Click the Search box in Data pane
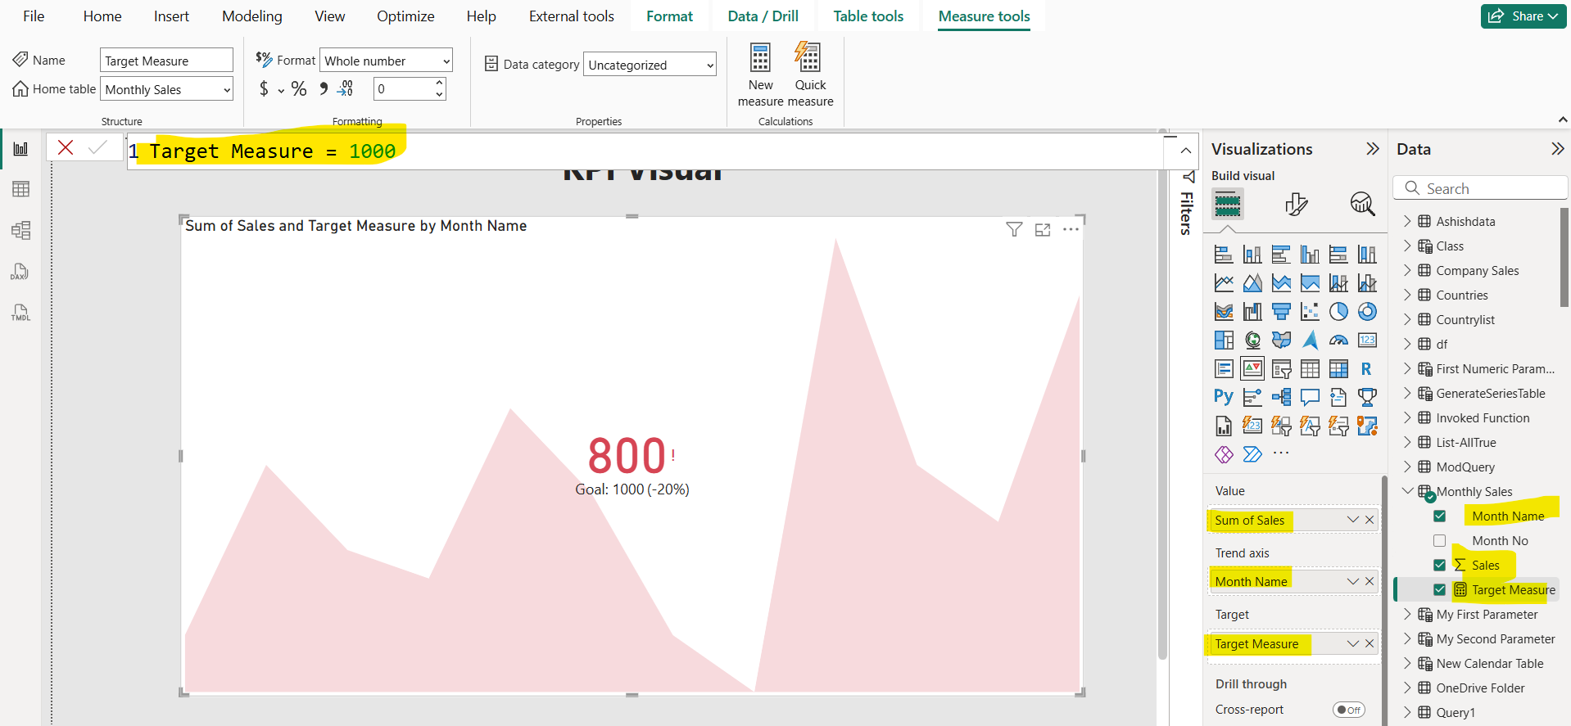1571x726 pixels. (x=1481, y=189)
